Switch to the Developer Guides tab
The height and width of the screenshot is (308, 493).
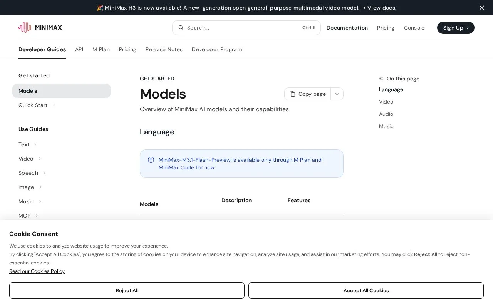coord(42,49)
